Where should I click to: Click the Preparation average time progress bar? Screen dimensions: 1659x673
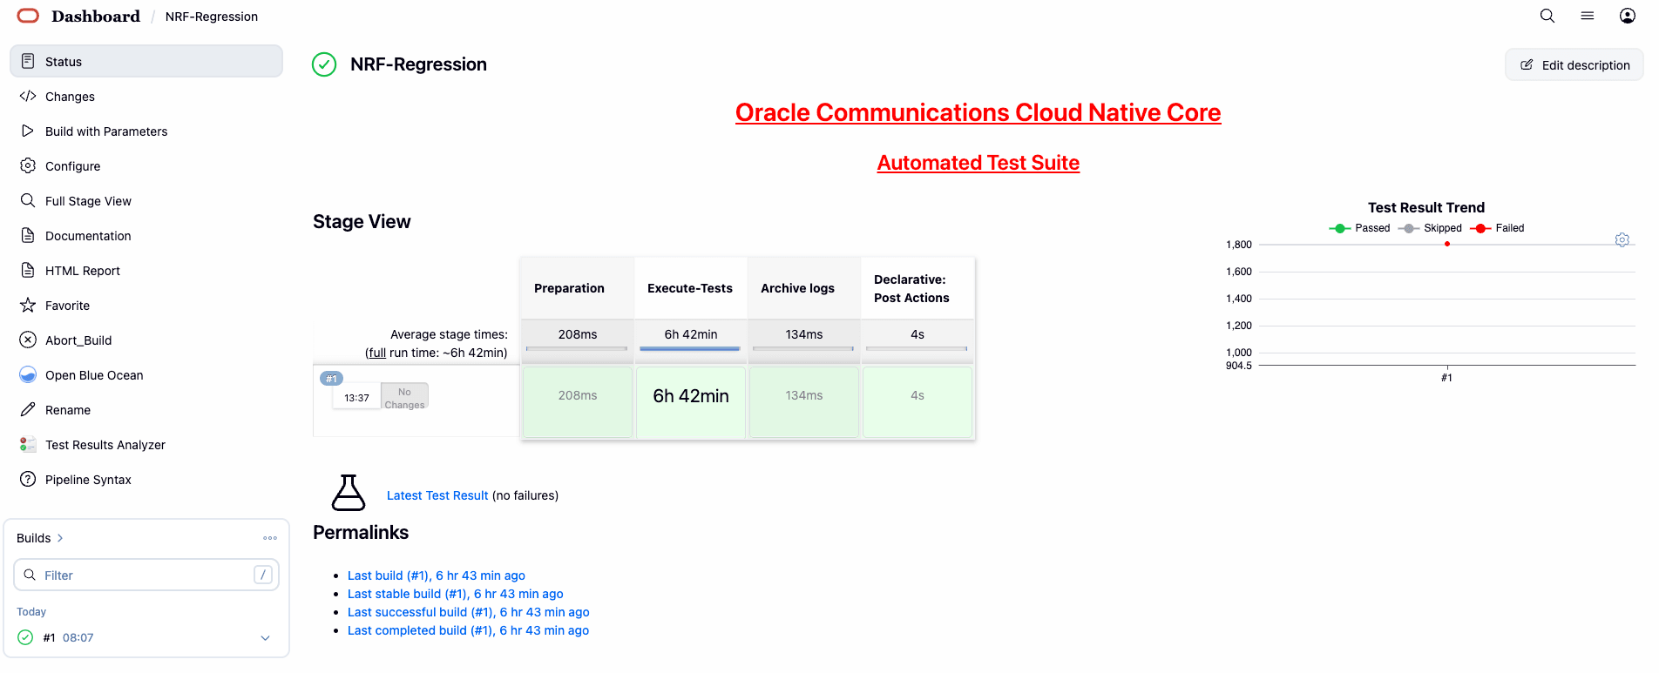click(x=577, y=348)
